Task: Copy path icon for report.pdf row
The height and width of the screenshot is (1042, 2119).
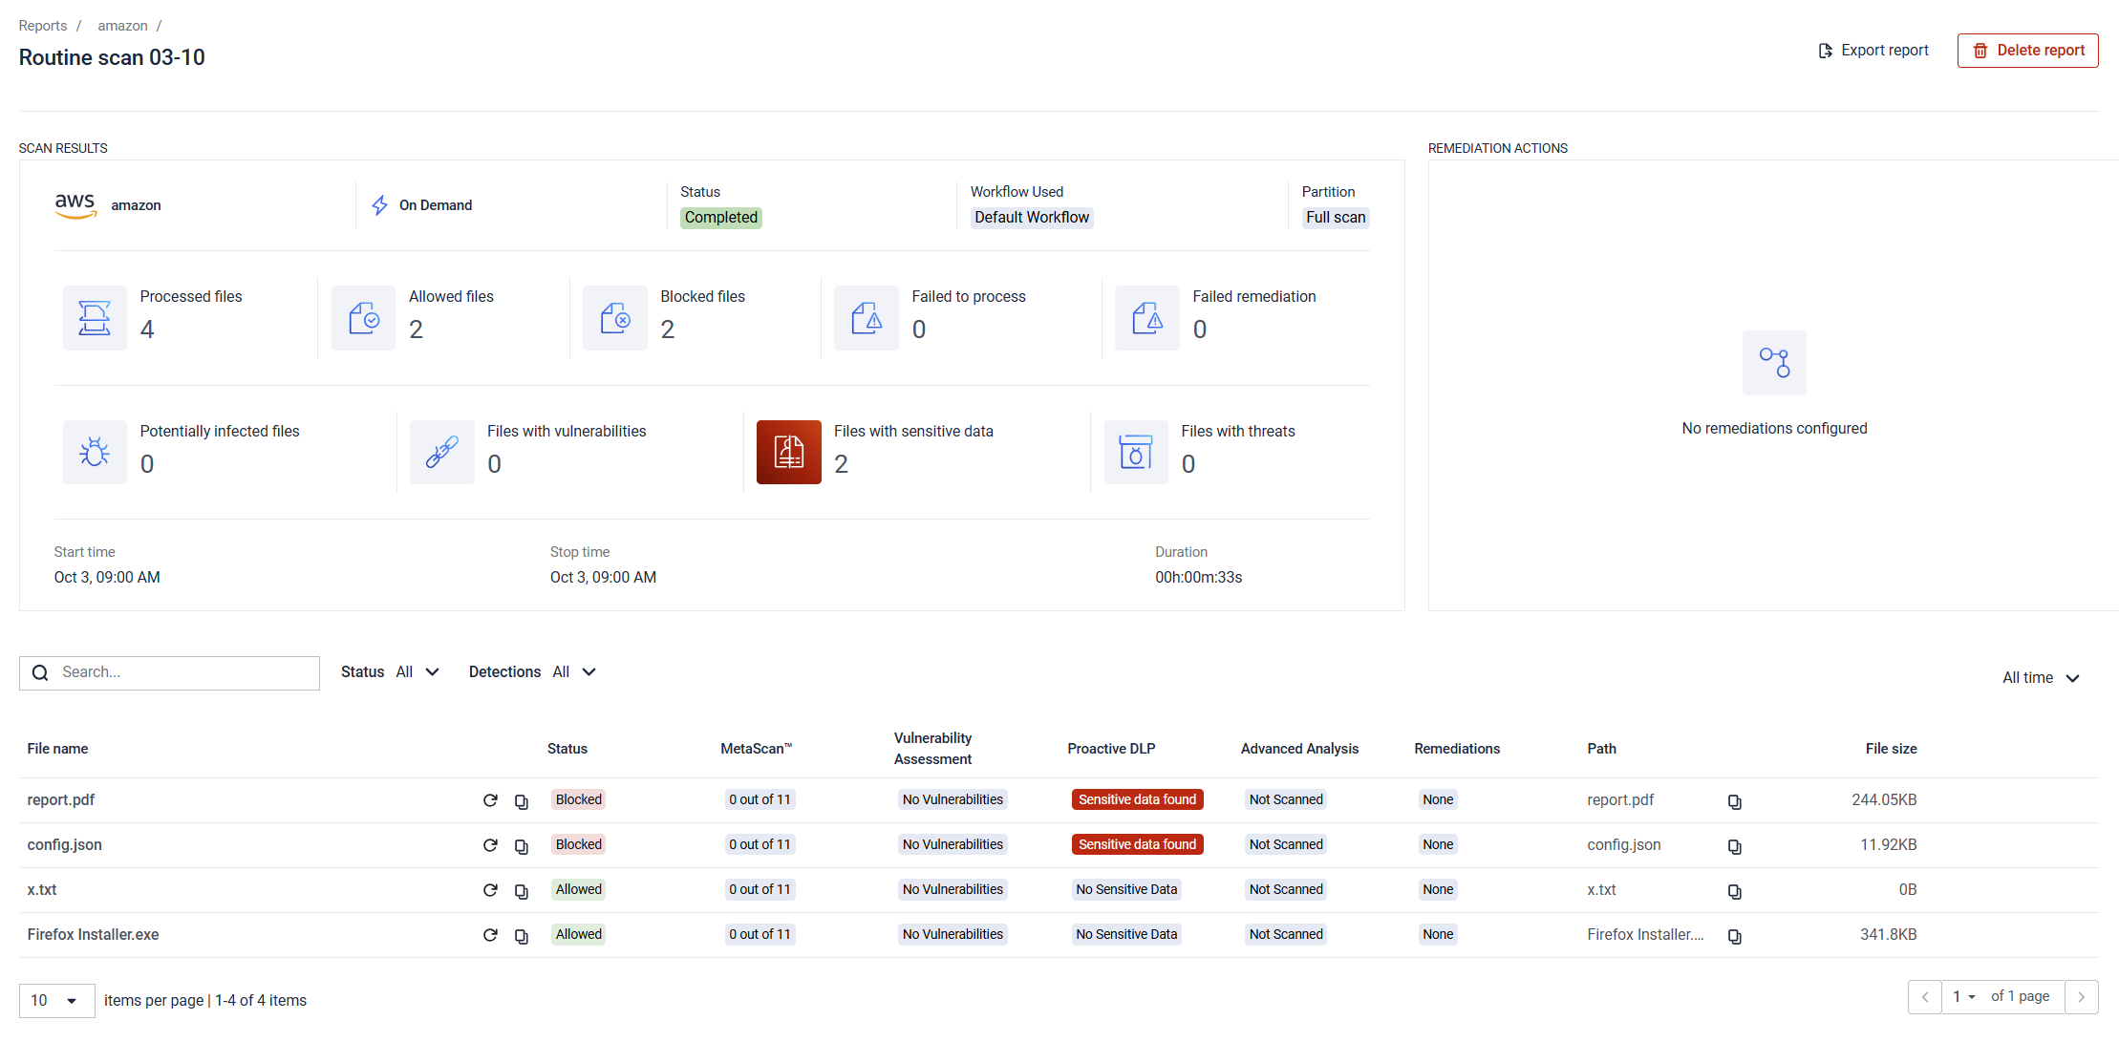Action: (x=1734, y=801)
